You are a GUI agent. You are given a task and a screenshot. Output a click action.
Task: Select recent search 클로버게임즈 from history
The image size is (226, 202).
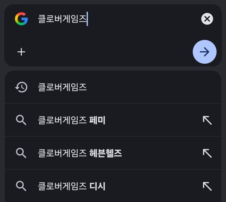(x=62, y=87)
